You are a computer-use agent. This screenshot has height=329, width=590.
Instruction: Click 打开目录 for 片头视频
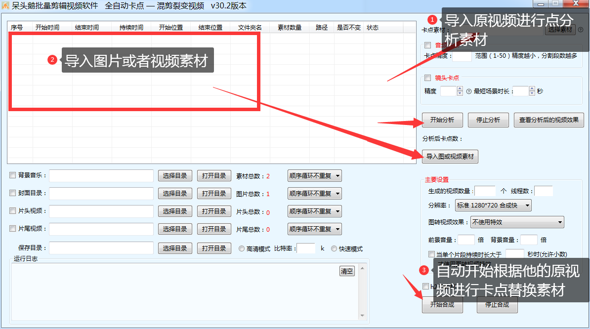(214, 211)
